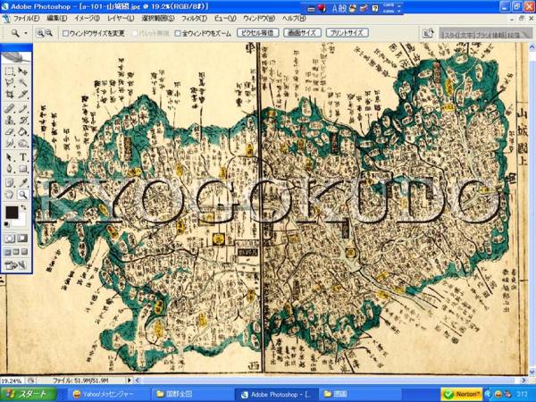Open the レイヤー(L) menu
This screenshot has height=402, width=536.
(121, 18)
